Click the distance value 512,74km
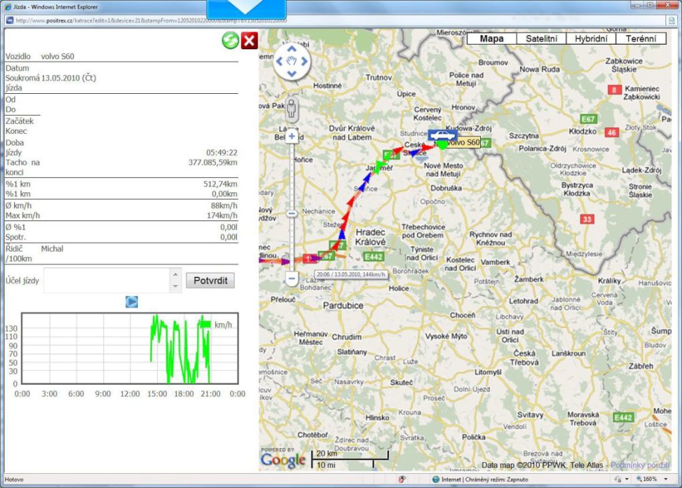This screenshot has width=682, height=488. (220, 184)
